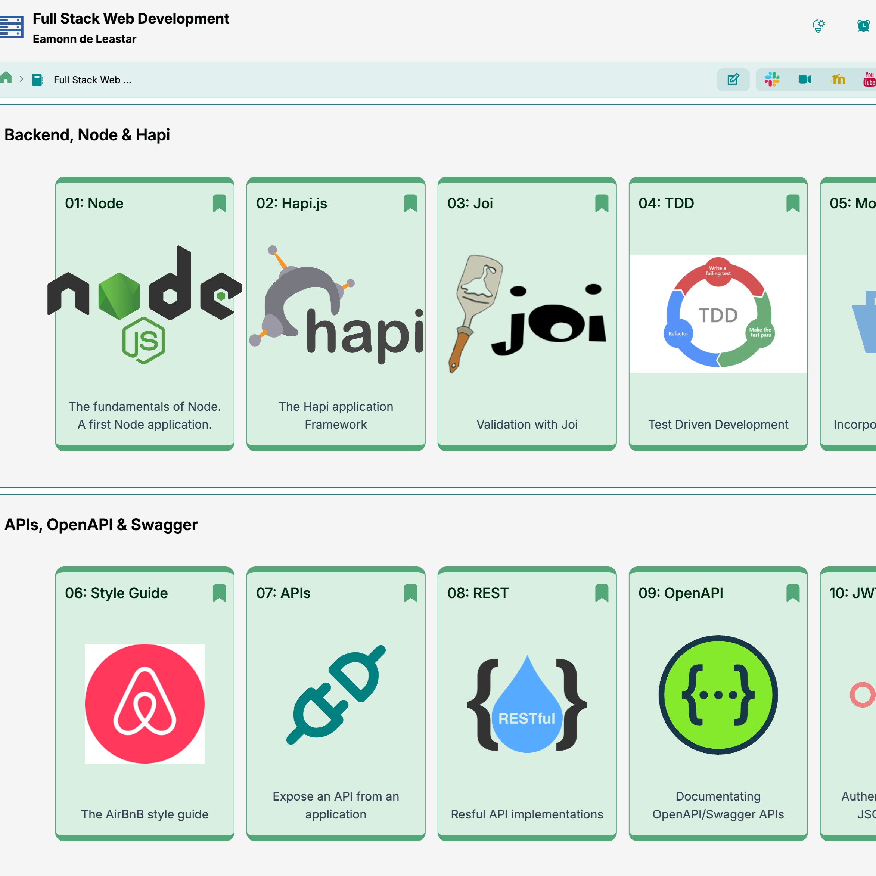Screen dimensions: 876x876
Task: Click 'Test Driven Development' description text
Action: pyautogui.click(x=718, y=425)
